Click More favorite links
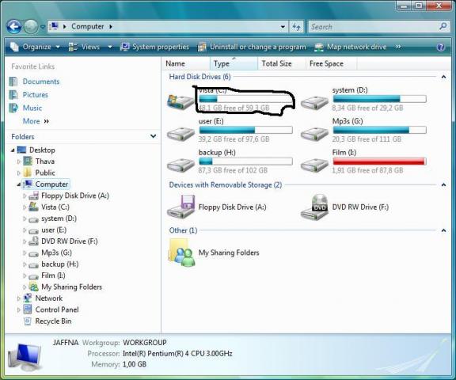 (36, 121)
